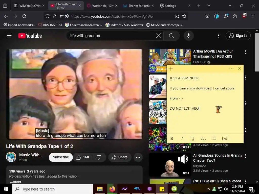Toggle underline in sticky note
This screenshot has height=194, width=259.
pyautogui.click(x=193, y=139)
